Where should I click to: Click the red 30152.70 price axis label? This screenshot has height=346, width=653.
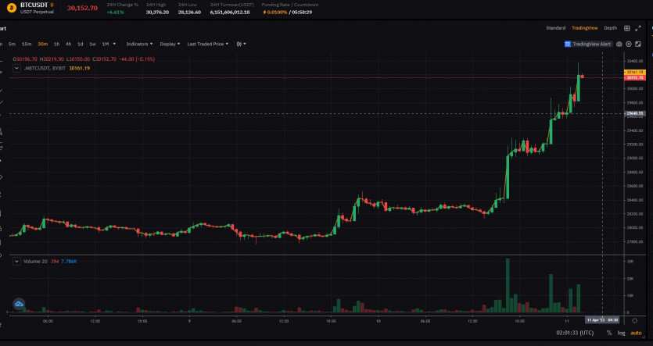coord(635,78)
